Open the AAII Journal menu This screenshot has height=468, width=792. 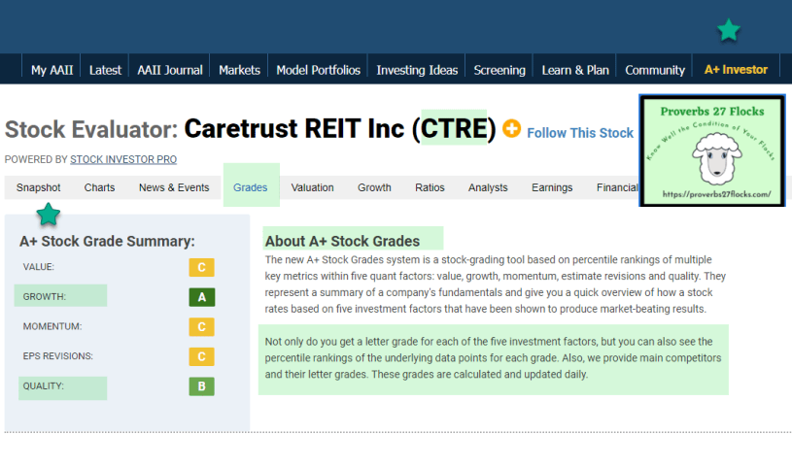[x=170, y=70]
